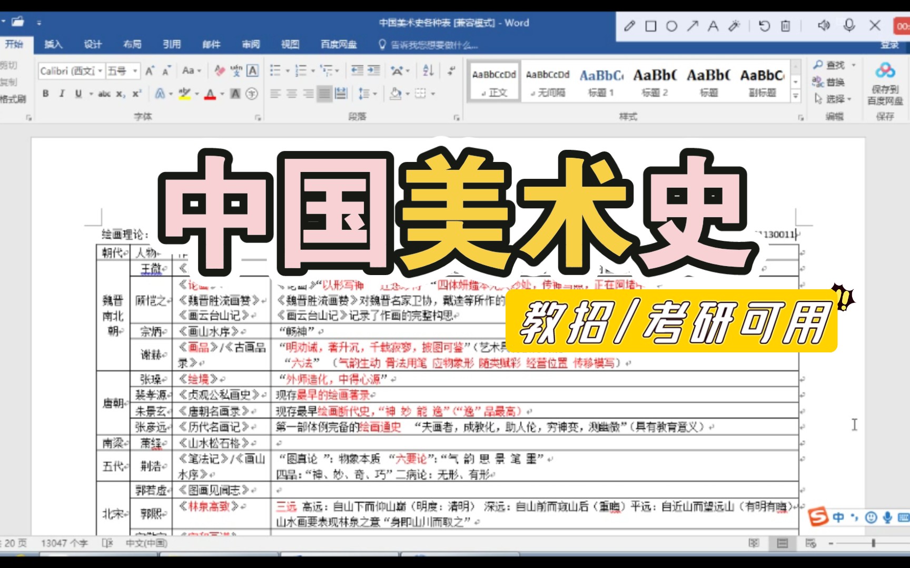
Task: Increase paragraph indent
Action: 374,70
